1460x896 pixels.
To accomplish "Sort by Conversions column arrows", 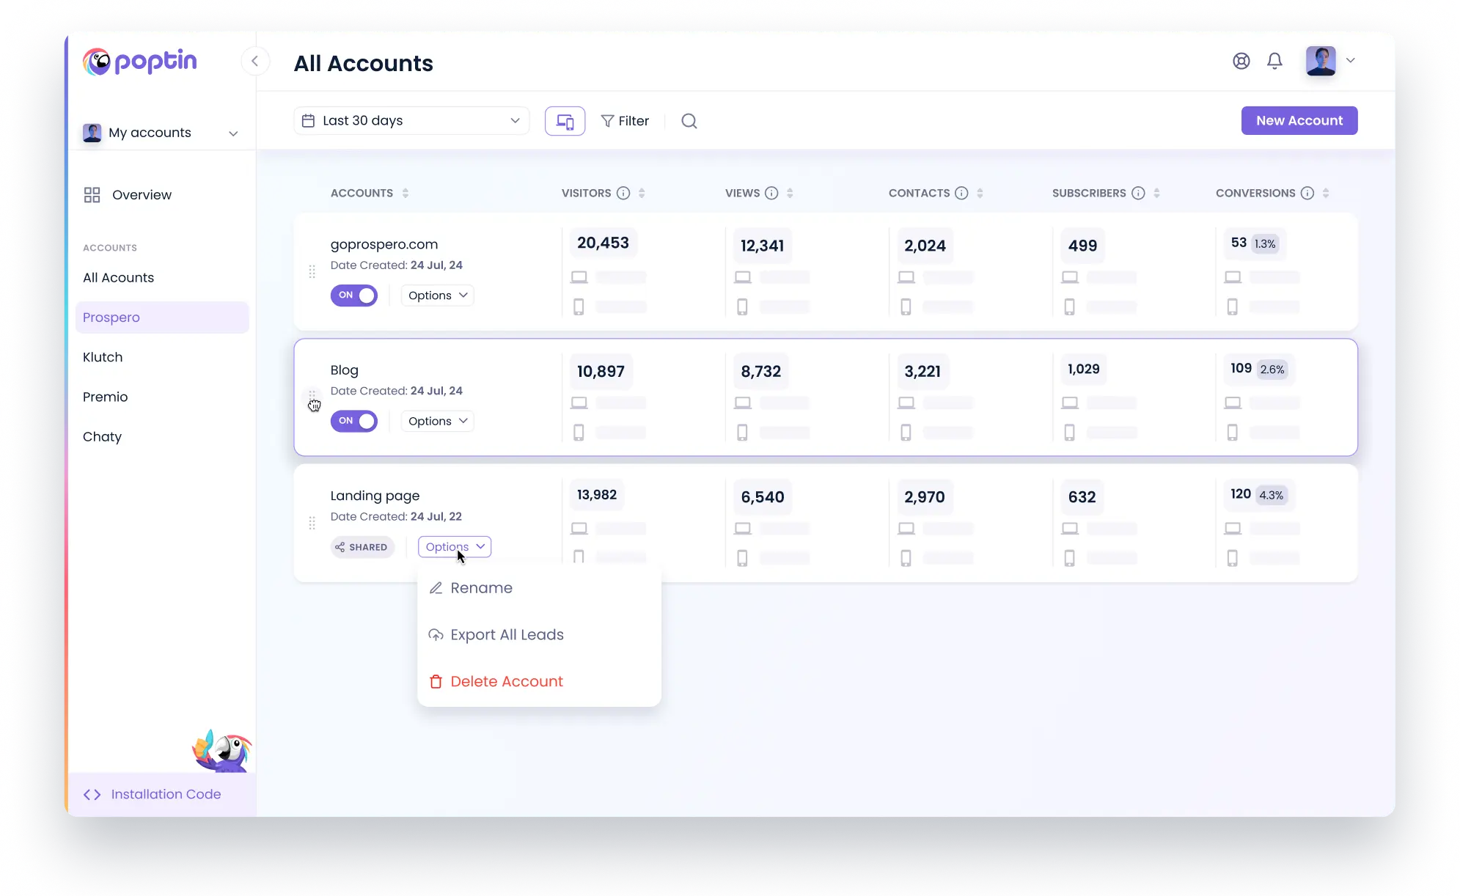I will click(1326, 193).
